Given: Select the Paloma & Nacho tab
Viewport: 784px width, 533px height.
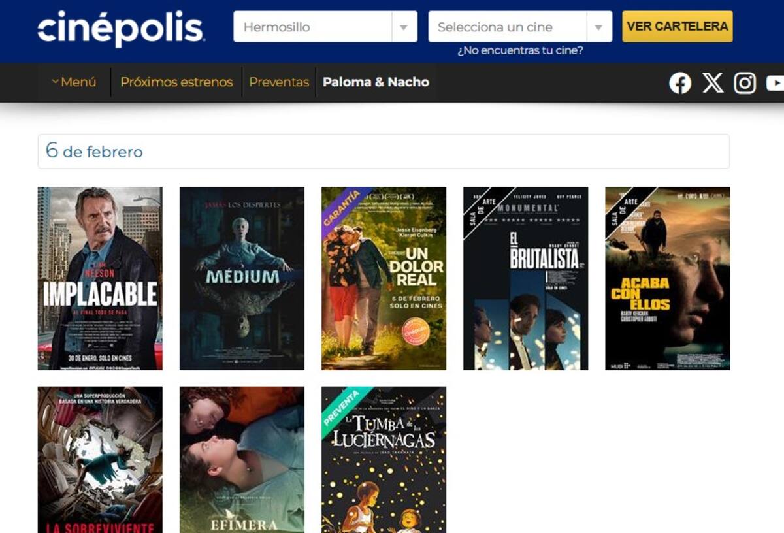Looking at the screenshot, I should 376,82.
